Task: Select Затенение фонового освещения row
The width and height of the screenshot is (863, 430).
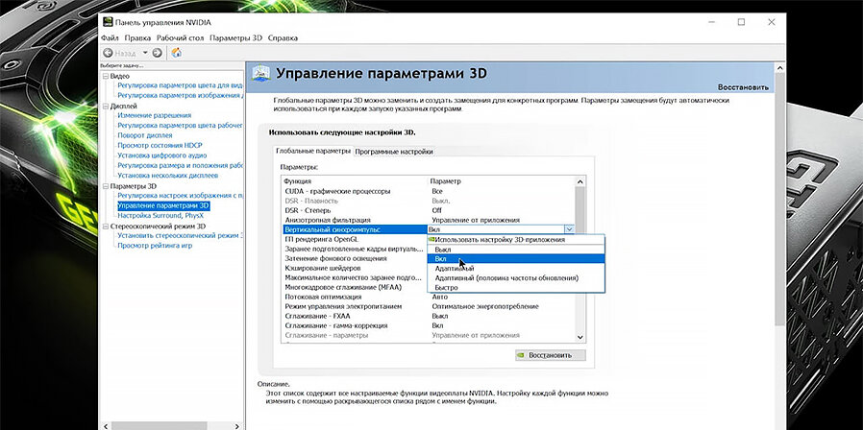Action: pos(355,258)
